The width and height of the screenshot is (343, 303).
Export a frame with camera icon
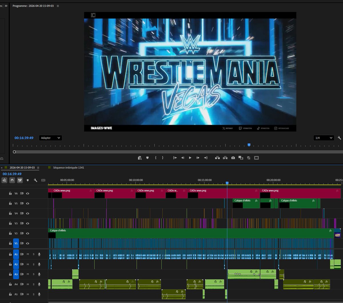233,158
